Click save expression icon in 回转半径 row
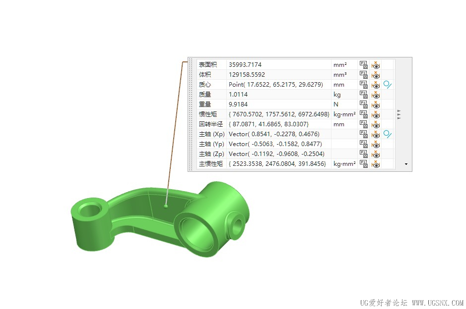466x309 pixels. click(x=363, y=124)
